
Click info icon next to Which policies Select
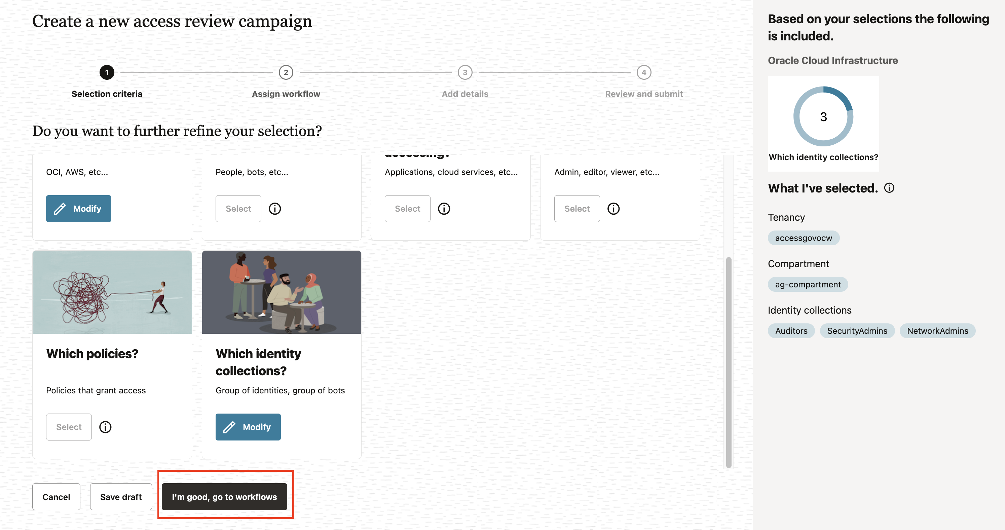click(x=105, y=427)
